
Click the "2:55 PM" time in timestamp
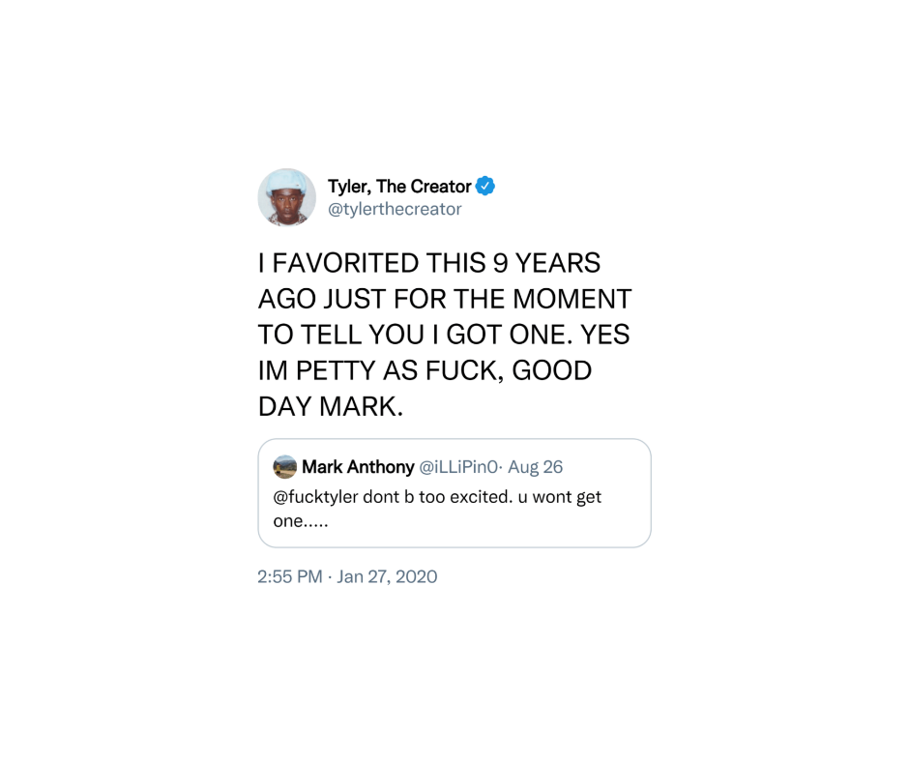289,576
